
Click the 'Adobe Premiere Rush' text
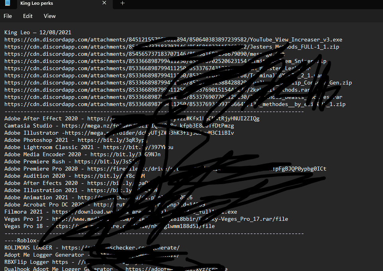pyautogui.click(x=35, y=162)
